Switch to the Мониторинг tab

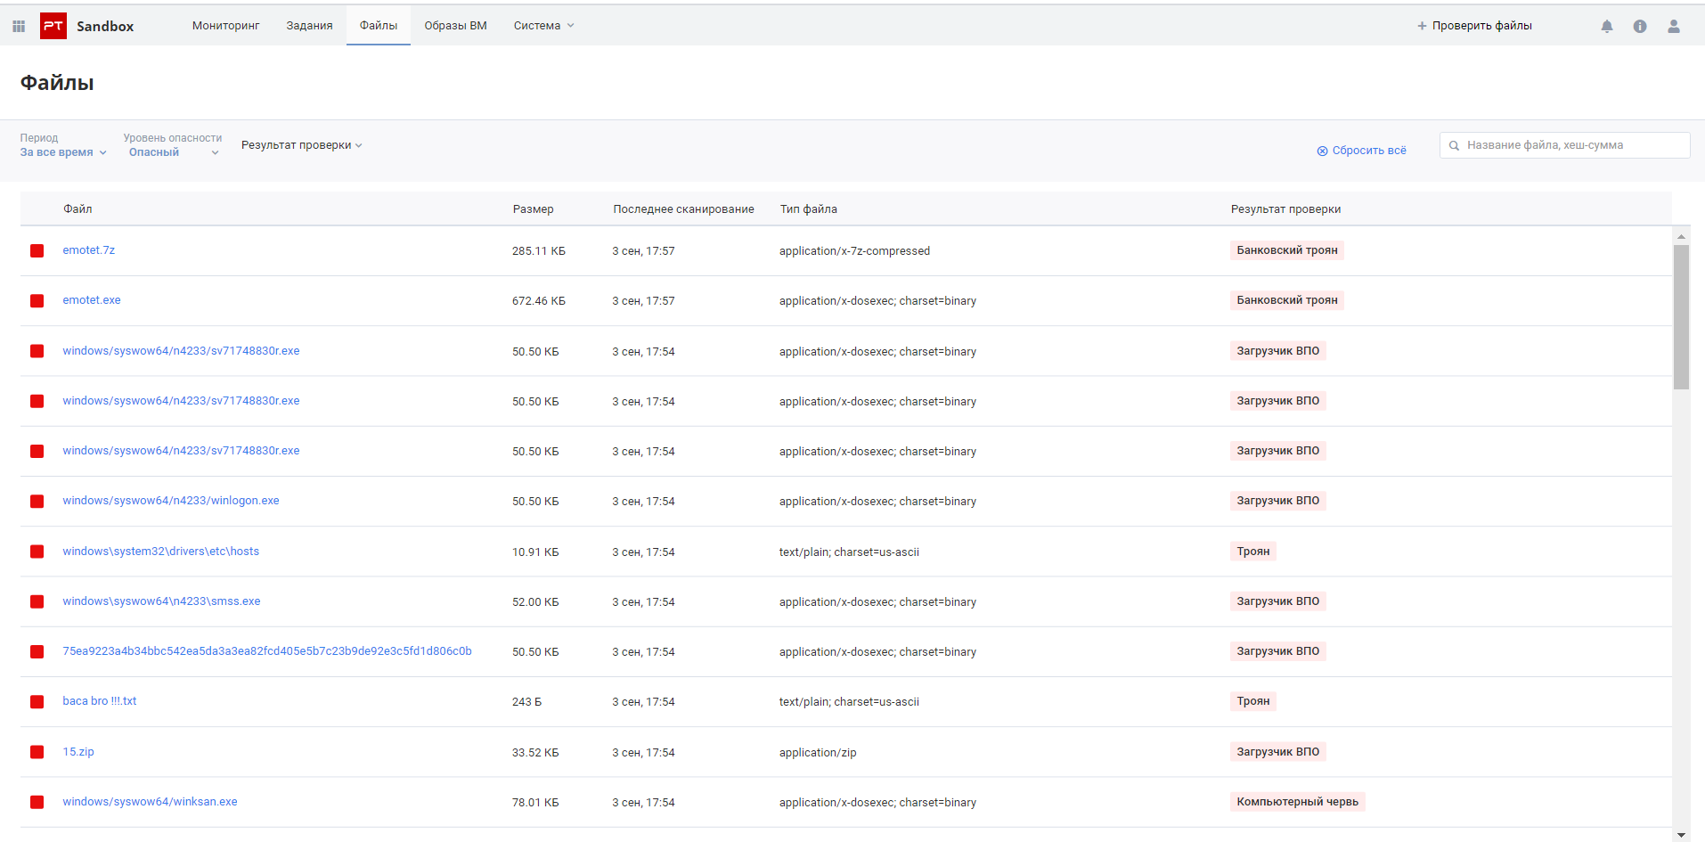(225, 26)
